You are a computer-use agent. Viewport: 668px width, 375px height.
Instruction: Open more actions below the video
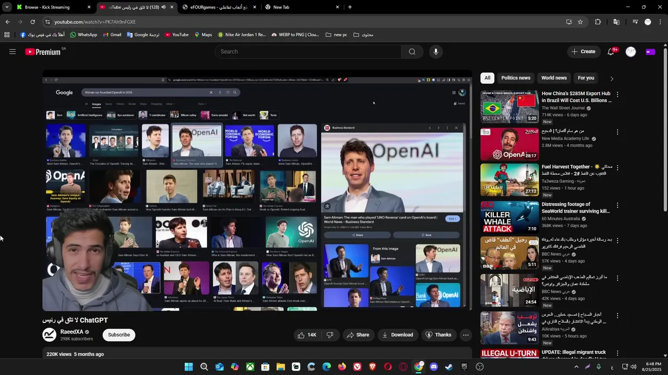(466, 335)
